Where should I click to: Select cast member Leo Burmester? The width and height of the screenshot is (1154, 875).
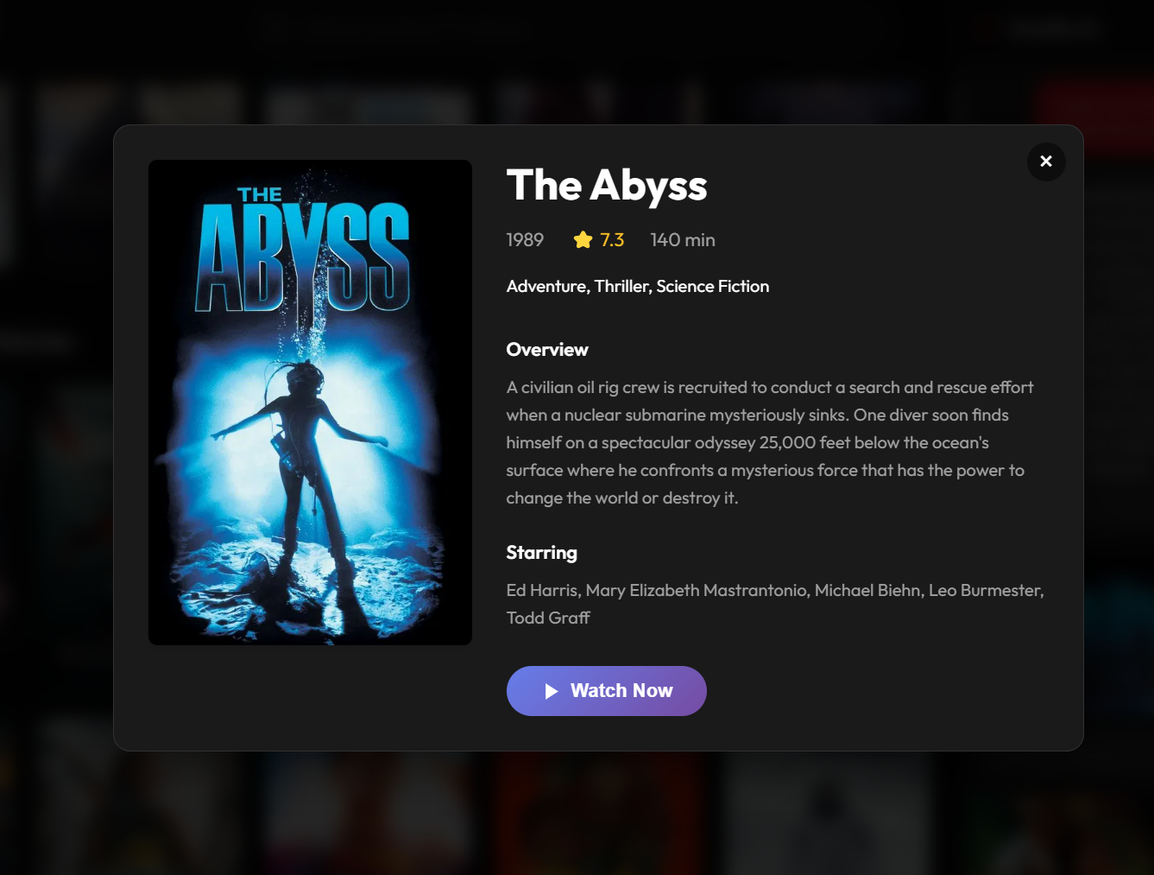(985, 591)
